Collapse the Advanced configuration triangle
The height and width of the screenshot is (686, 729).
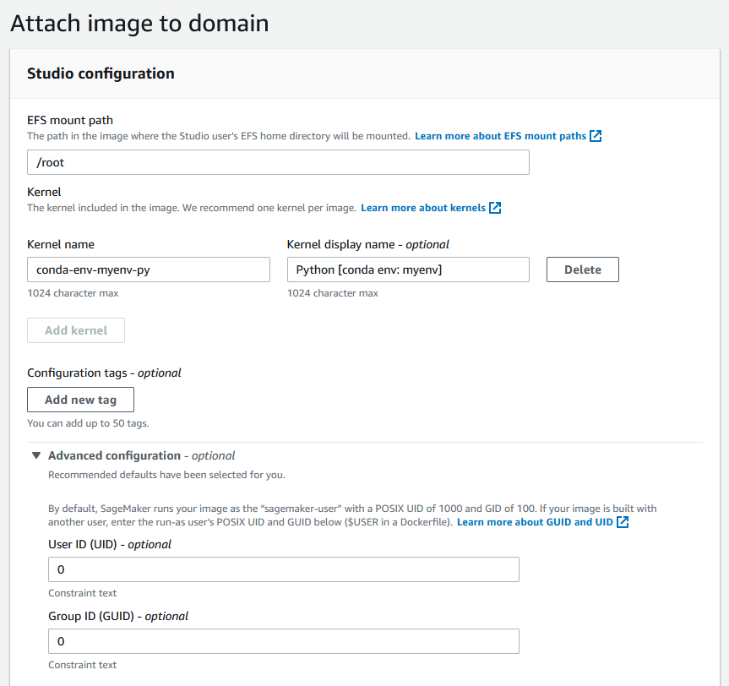click(36, 455)
